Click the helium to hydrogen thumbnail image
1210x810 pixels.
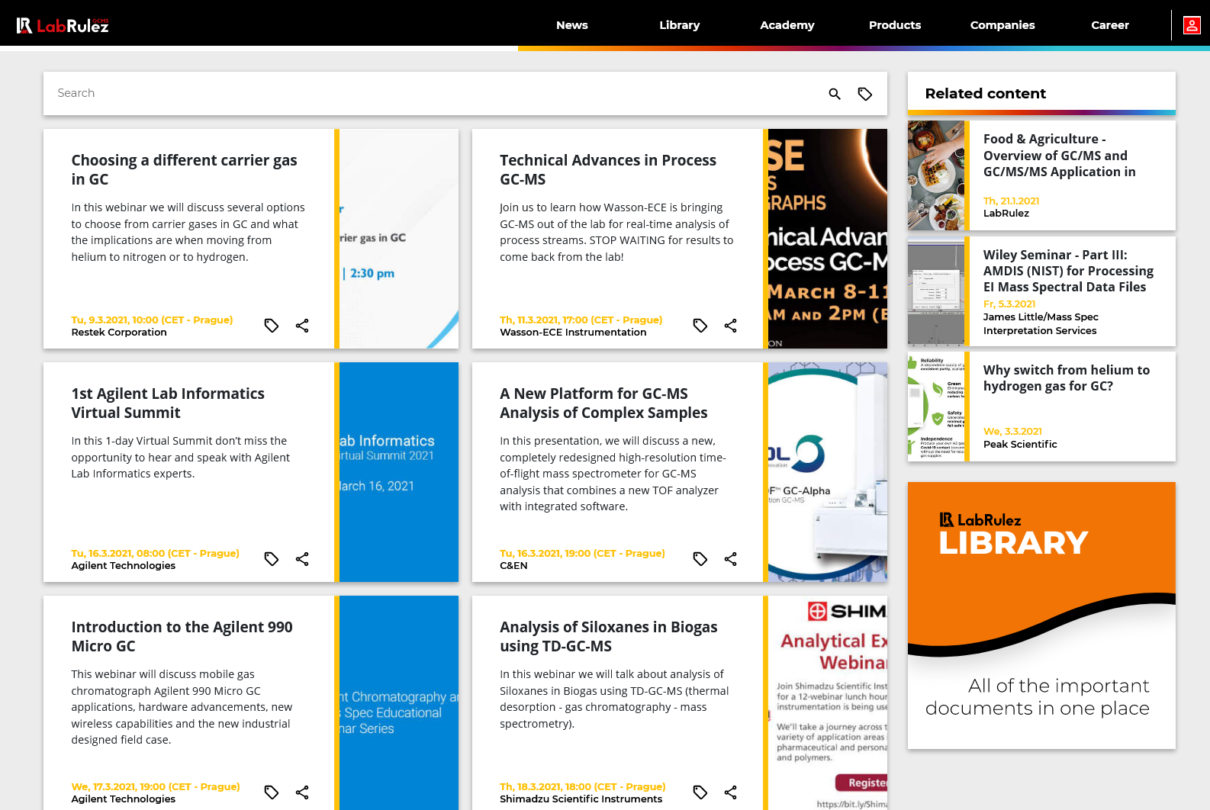[x=936, y=407]
